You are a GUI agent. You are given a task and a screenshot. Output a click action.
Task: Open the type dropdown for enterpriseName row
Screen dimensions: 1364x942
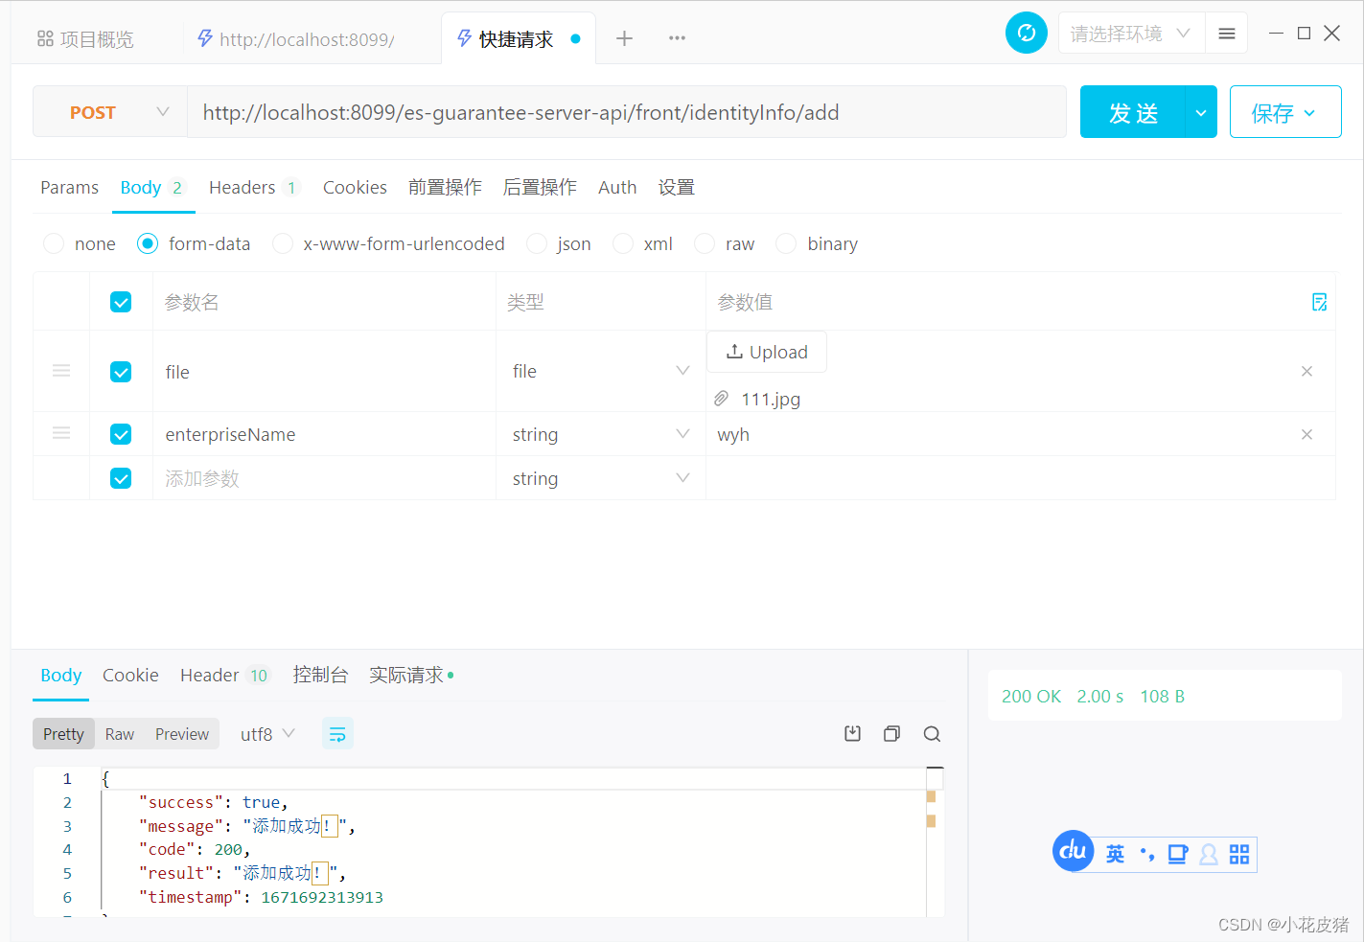[600, 434]
